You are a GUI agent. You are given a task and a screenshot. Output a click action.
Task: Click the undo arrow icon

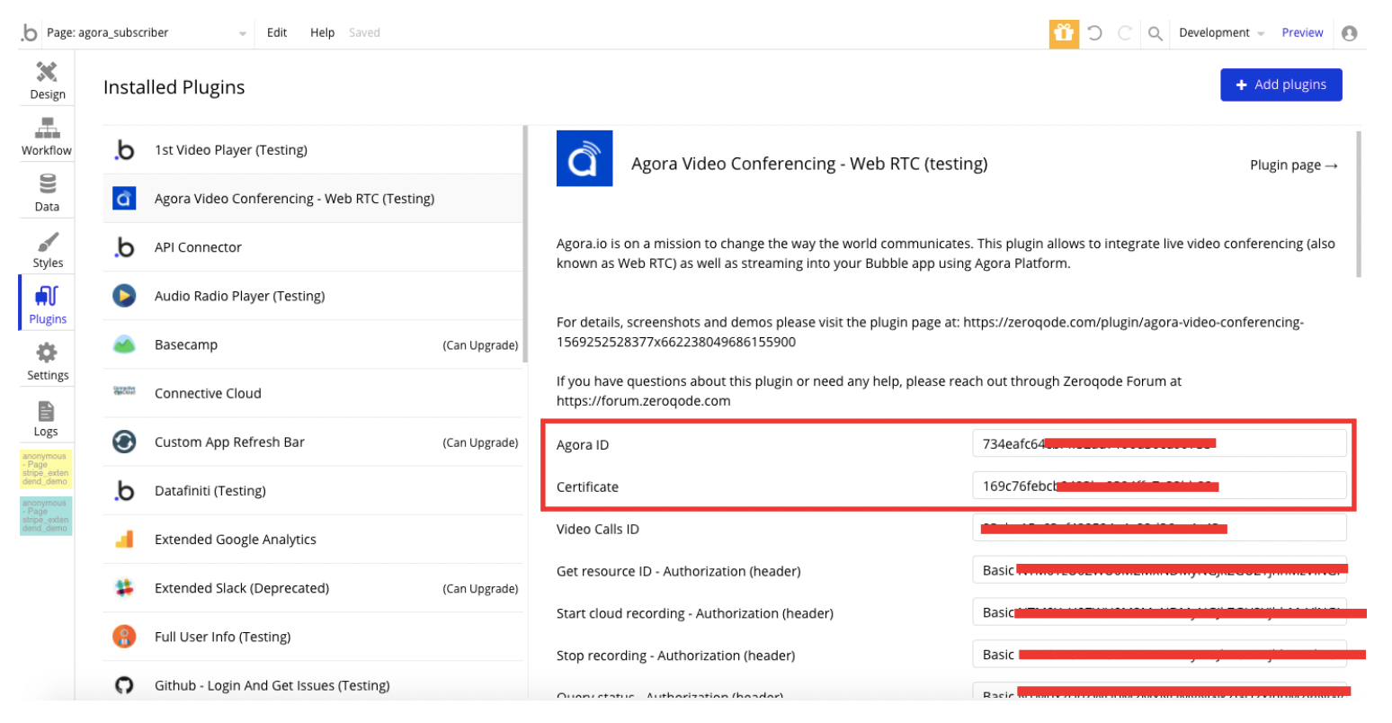[x=1094, y=33]
